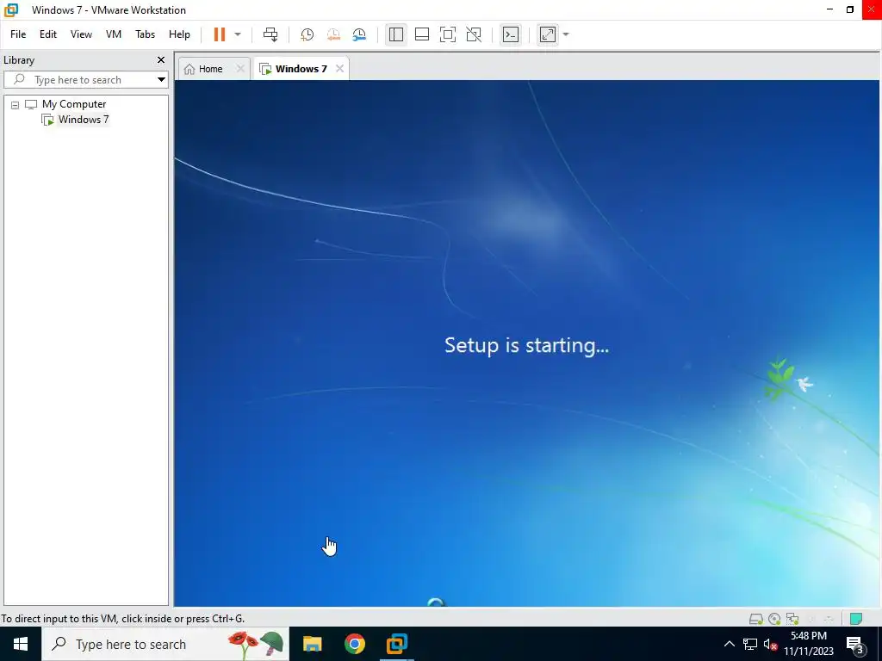
Task: Revert the VM to its previous snapshot
Action: (333, 34)
